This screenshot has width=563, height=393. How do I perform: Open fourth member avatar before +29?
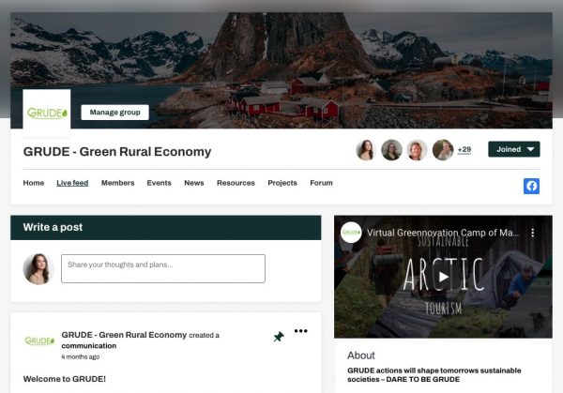tap(443, 150)
